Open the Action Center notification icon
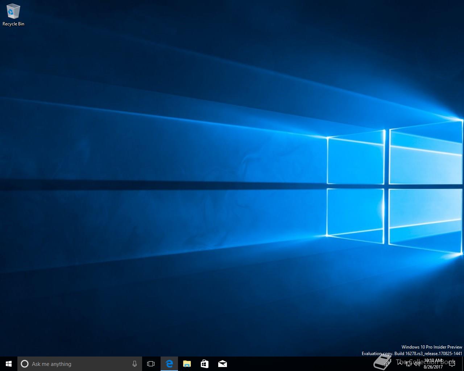 pyautogui.click(x=452, y=364)
